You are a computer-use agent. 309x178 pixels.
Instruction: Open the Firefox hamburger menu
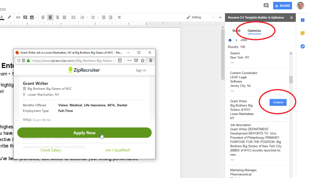(150, 61)
